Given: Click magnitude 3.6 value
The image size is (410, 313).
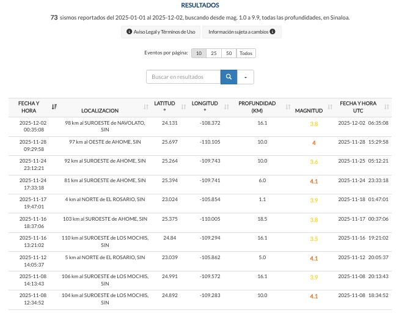Looking at the screenshot, I should [314, 162].
